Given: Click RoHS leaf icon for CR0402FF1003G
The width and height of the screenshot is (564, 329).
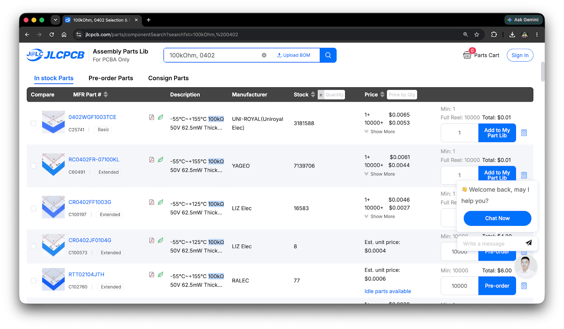Looking at the screenshot, I should [x=160, y=202].
